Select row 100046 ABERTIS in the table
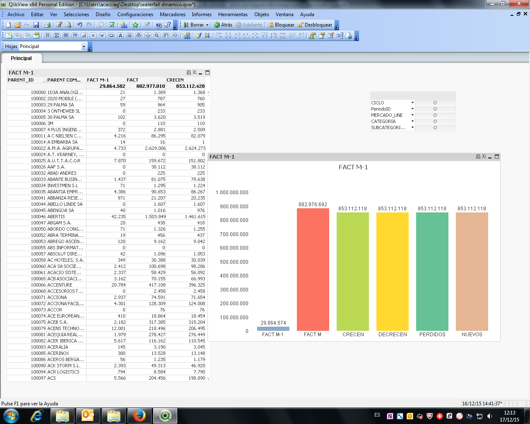 (x=106, y=217)
